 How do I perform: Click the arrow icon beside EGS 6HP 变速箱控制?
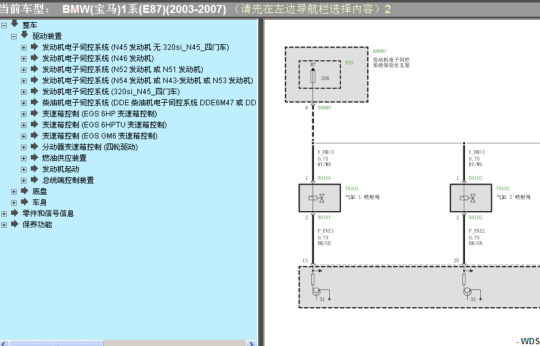click(x=34, y=113)
